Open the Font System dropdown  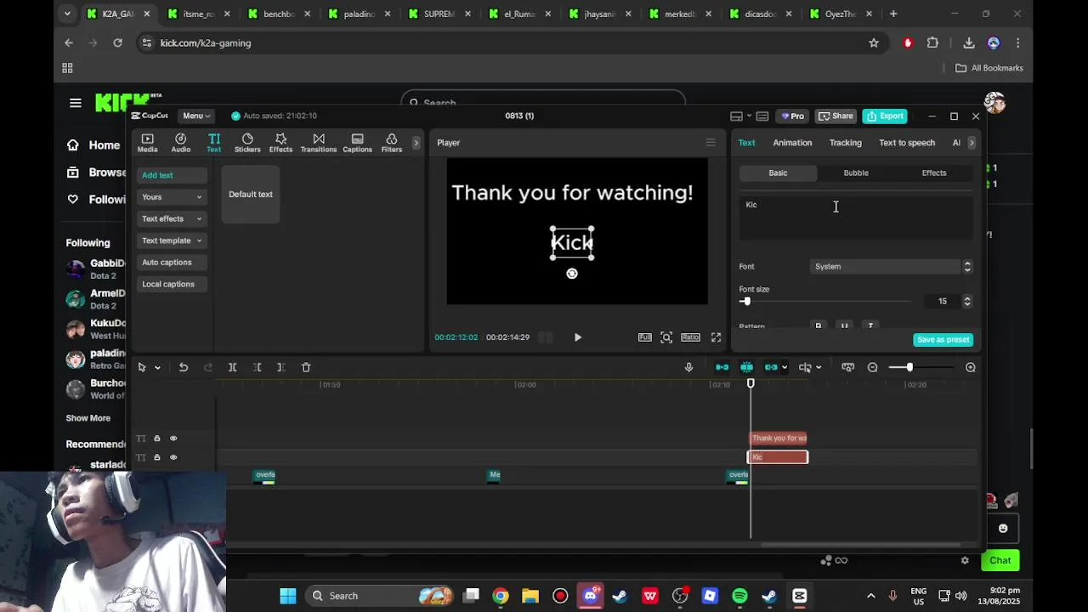(886, 267)
